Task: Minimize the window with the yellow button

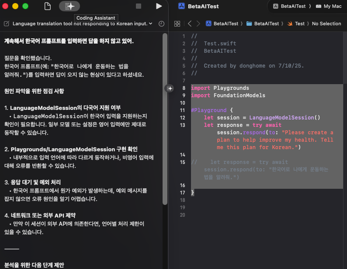Action: pos(15,6)
